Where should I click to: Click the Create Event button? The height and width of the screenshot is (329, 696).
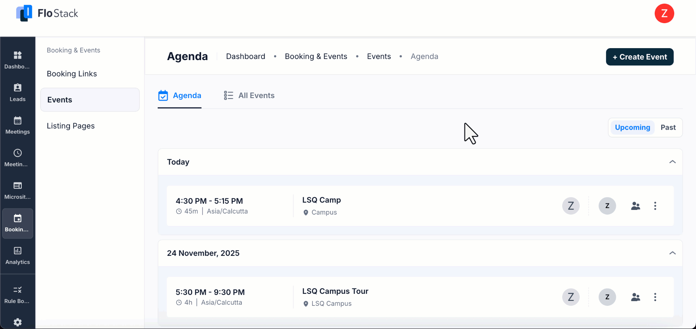point(639,57)
